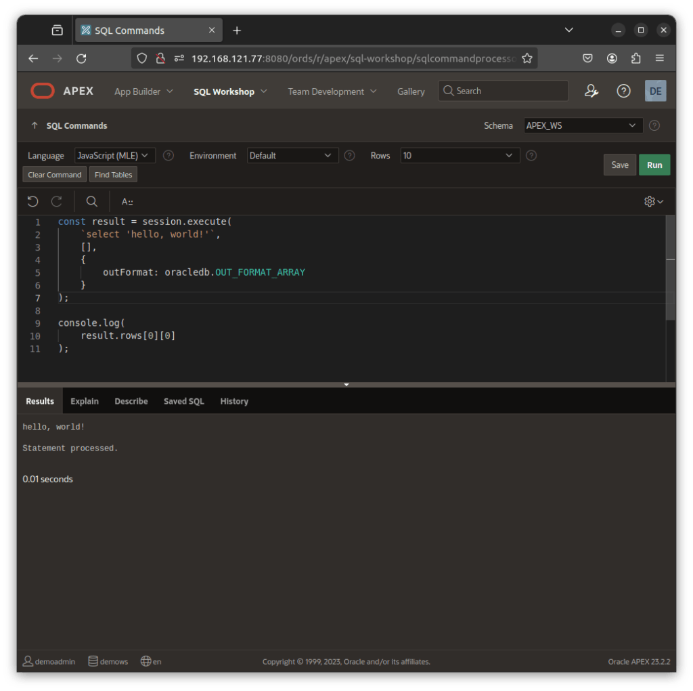Expand the Rows dropdown showing 10
The width and height of the screenshot is (693, 691).
coord(460,156)
